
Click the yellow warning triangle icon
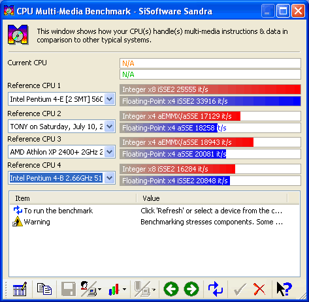click(x=18, y=221)
